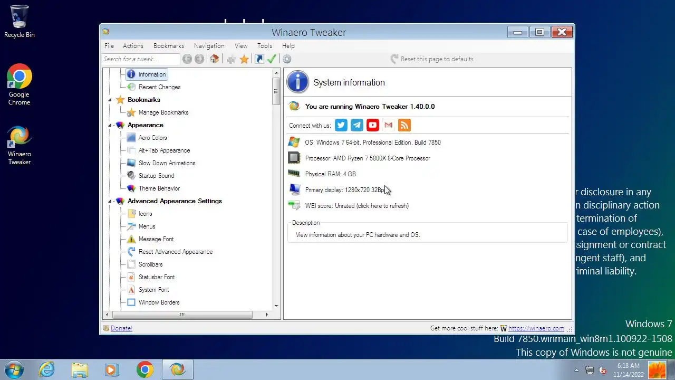Select Theme Behavior in the tree

[x=159, y=188]
